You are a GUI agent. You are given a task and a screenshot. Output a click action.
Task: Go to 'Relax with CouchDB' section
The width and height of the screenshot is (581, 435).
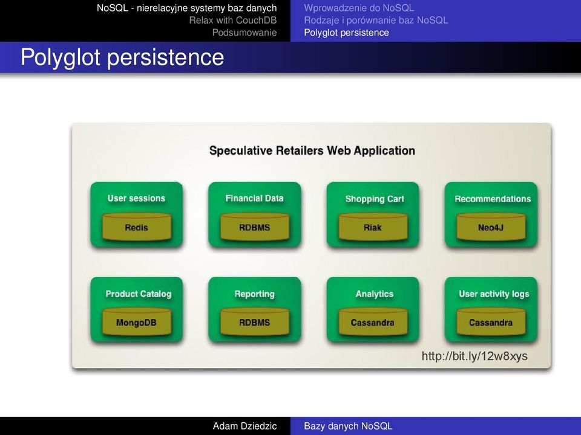[233, 21]
